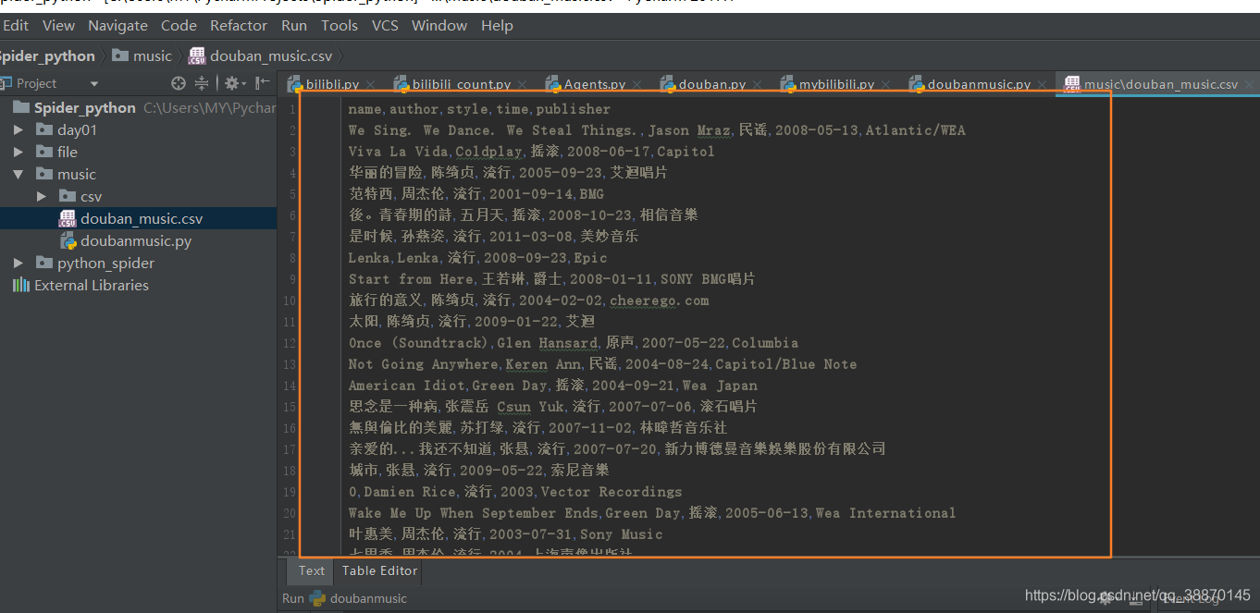Expand the python_spider folder
1260x613 pixels.
(x=19, y=263)
